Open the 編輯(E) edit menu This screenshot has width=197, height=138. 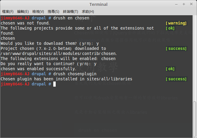click(x=23, y=12)
